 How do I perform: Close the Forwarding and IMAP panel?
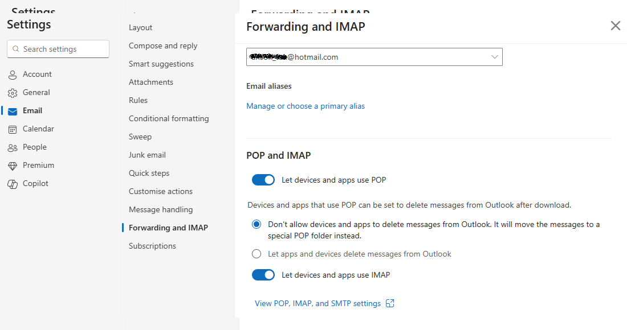[x=616, y=26]
